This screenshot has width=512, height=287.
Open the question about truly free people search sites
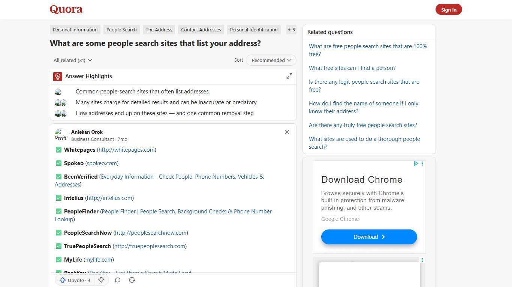[363, 125]
